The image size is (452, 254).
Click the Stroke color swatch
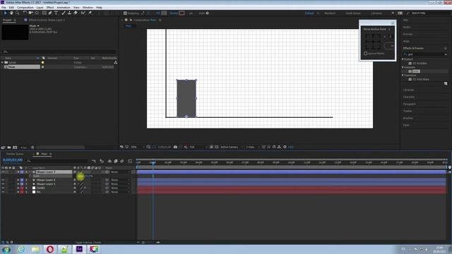click(182, 13)
